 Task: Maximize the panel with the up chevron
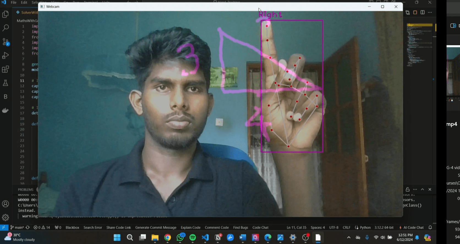pyautogui.click(x=423, y=189)
